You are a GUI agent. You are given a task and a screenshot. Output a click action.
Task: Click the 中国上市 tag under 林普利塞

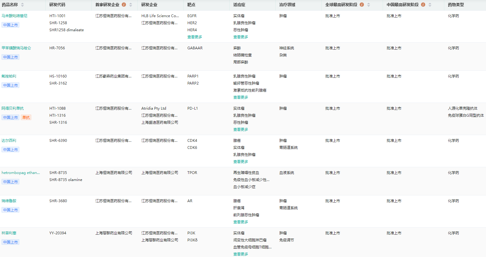pos(10,242)
